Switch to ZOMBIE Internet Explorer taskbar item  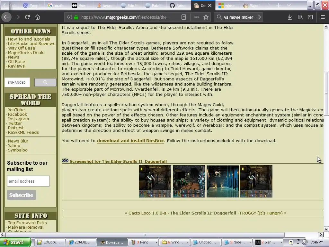point(81,242)
